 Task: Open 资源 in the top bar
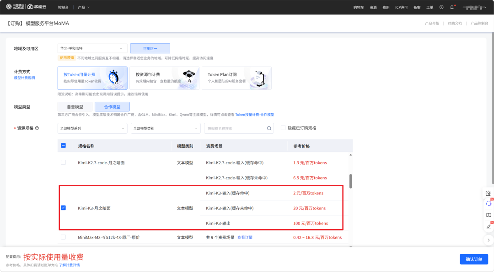click(x=373, y=7)
